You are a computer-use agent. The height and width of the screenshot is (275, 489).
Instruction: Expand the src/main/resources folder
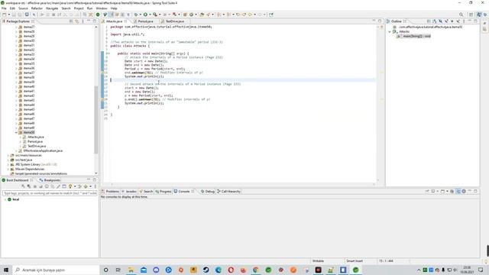coord(8,155)
